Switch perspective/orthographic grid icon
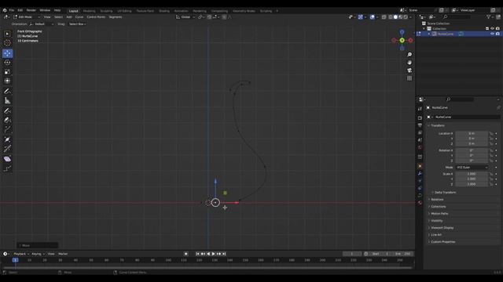 (409, 78)
